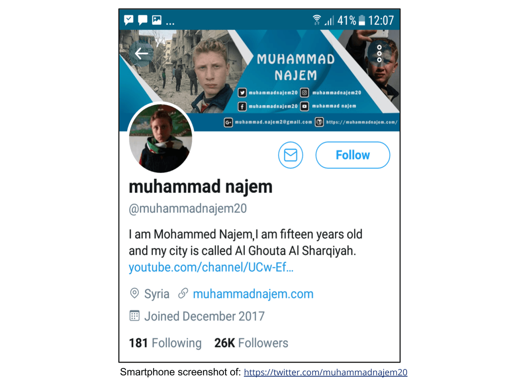Tap the back arrow on the header
This screenshot has height=389, width=519.
coord(141,53)
